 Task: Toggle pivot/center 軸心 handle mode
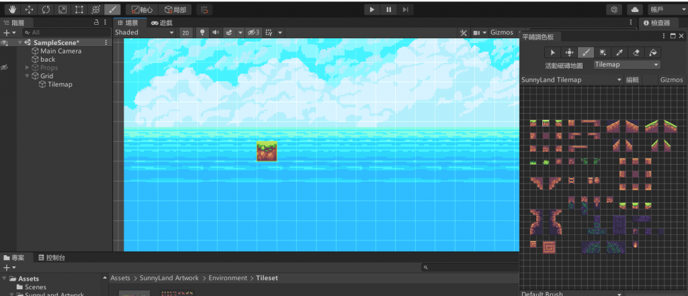tap(142, 9)
